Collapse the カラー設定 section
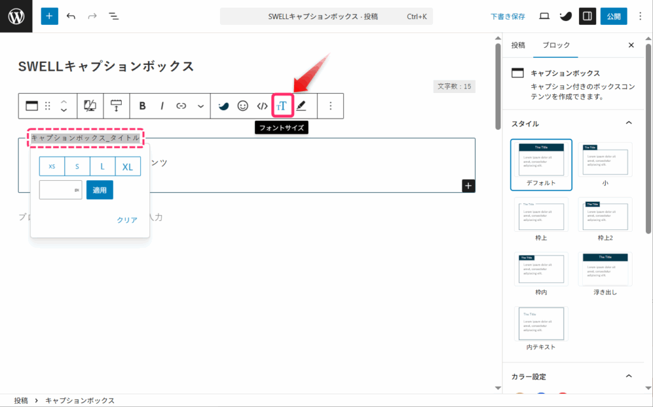 (573, 376)
